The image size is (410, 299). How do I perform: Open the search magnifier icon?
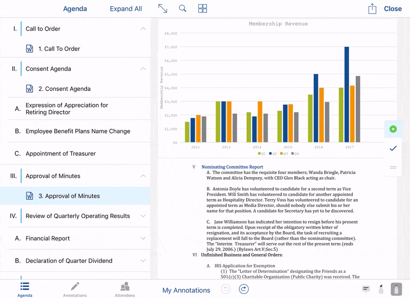tap(182, 9)
